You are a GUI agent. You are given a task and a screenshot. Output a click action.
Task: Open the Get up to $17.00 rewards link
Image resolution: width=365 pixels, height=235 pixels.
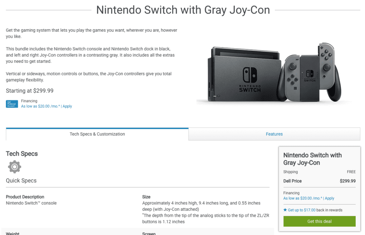(302, 210)
